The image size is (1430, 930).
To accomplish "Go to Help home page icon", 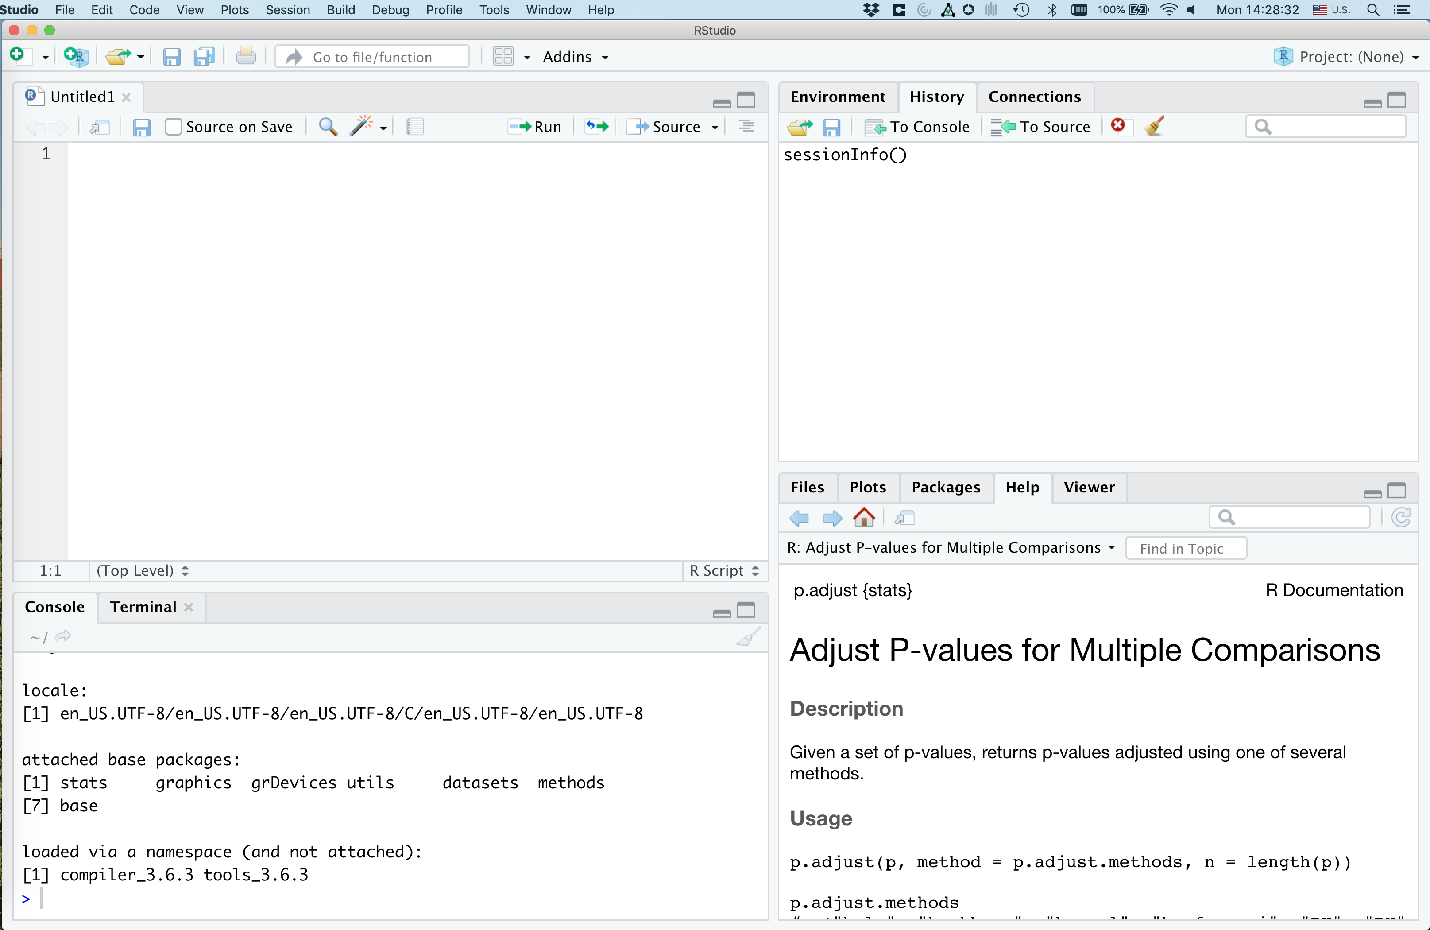I will click(863, 518).
